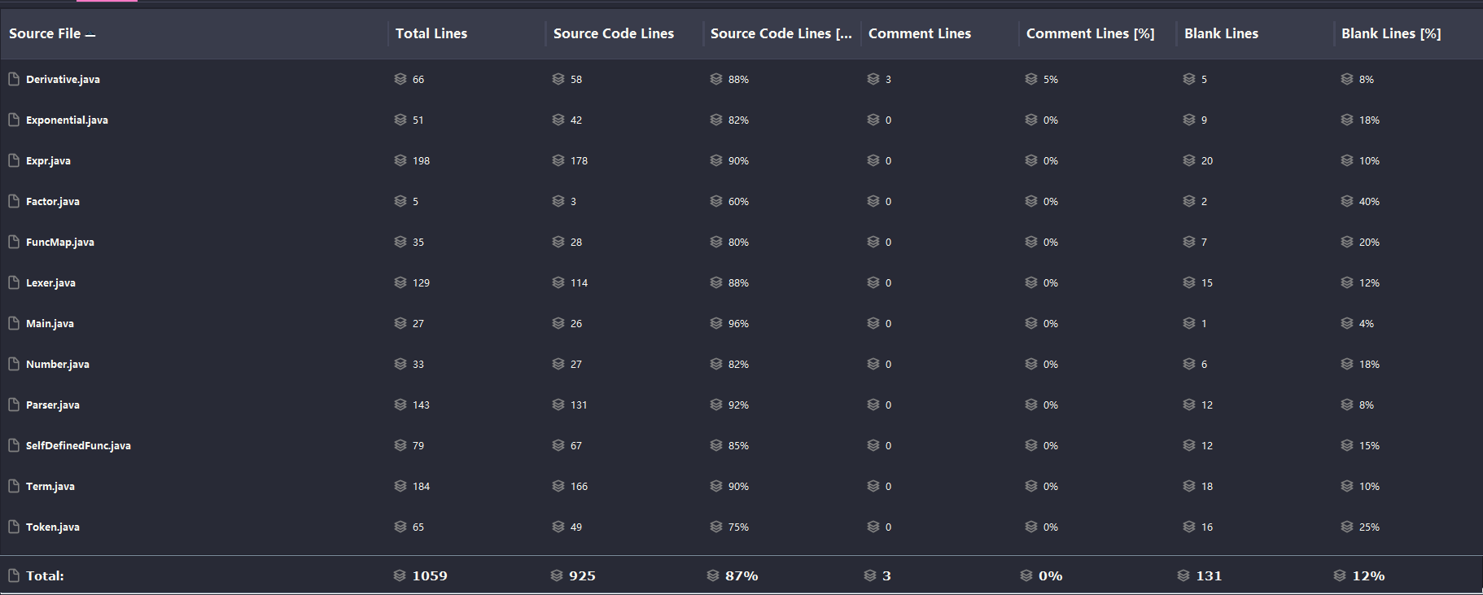Click the Blank Lines value 16
The image size is (1483, 595).
(1207, 527)
